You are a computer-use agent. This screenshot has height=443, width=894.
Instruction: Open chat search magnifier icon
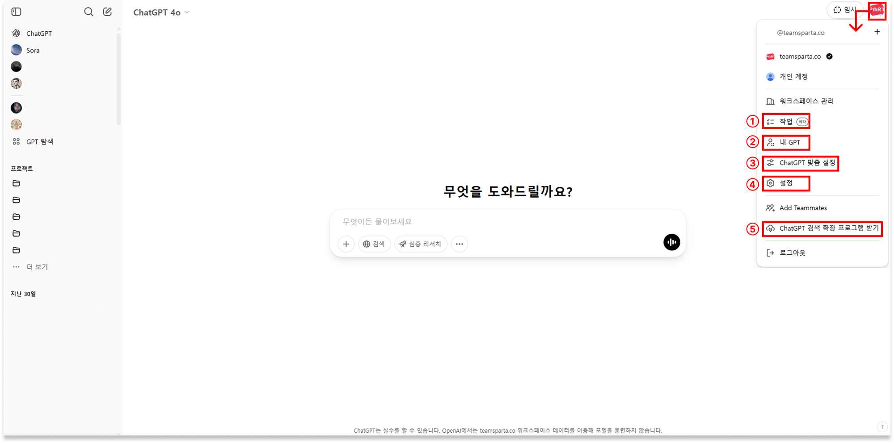pos(89,12)
